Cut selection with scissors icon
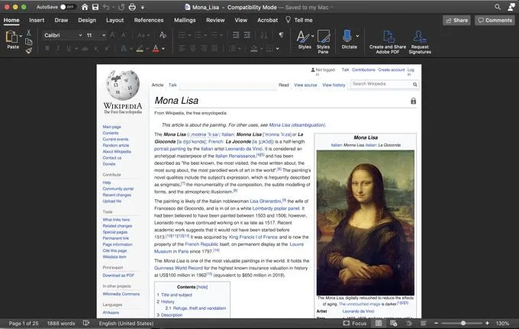519x329 pixels. pyautogui.click(x=29, y=33)
